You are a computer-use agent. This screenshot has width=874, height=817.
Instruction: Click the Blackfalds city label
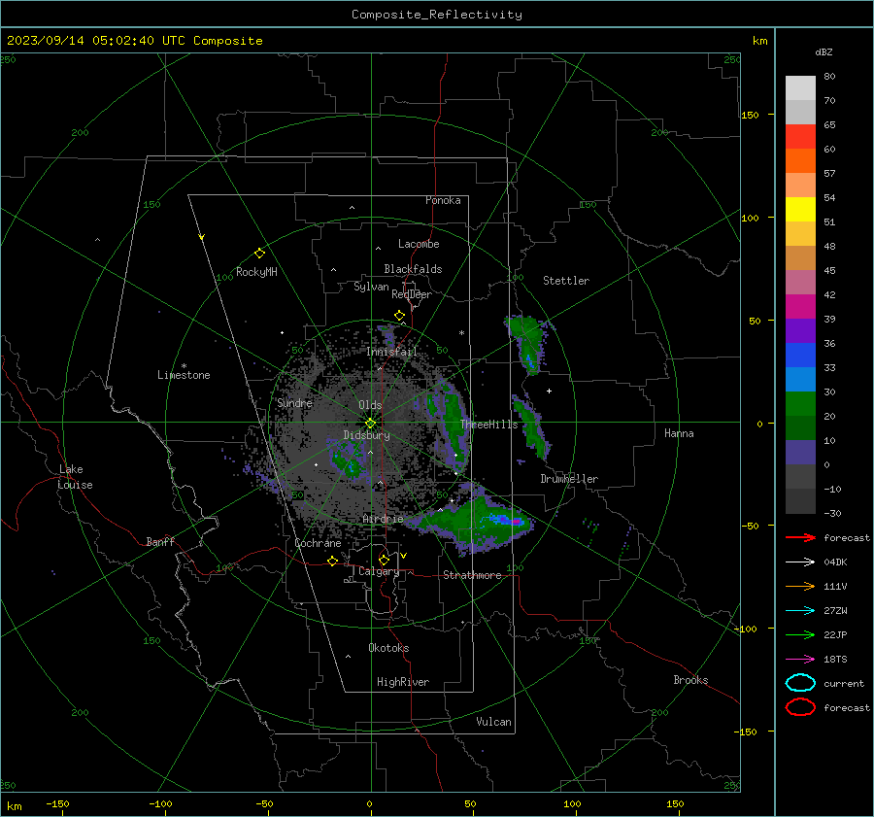point(413,269)
